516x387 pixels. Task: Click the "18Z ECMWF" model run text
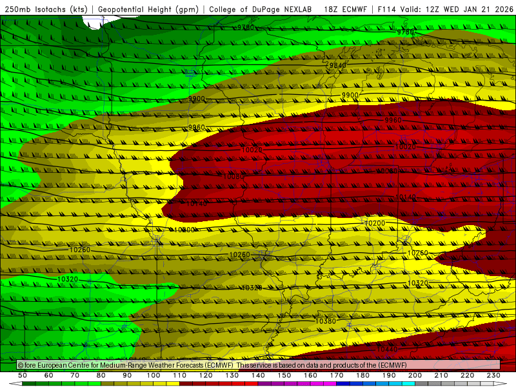345,10
